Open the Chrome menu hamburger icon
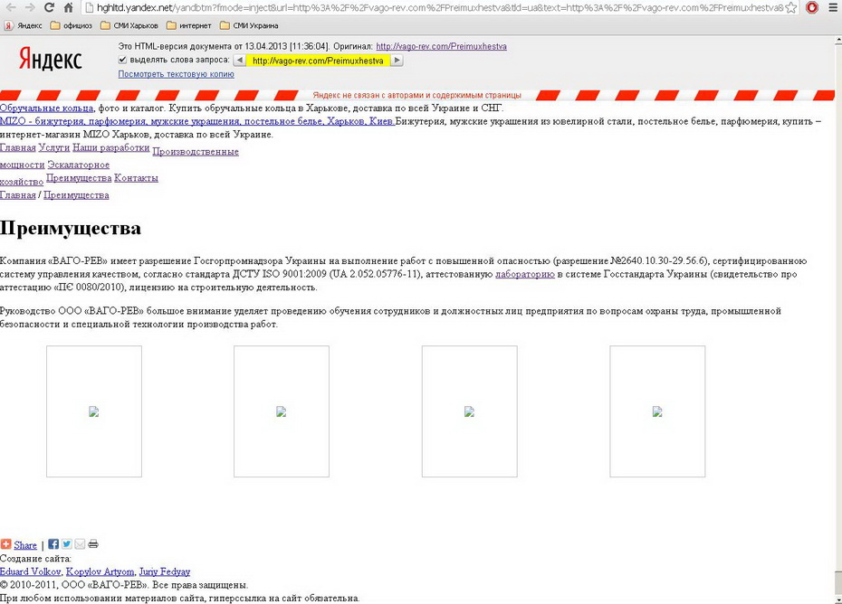The width and height of the screenshot is (842, 604). point(833,7)
